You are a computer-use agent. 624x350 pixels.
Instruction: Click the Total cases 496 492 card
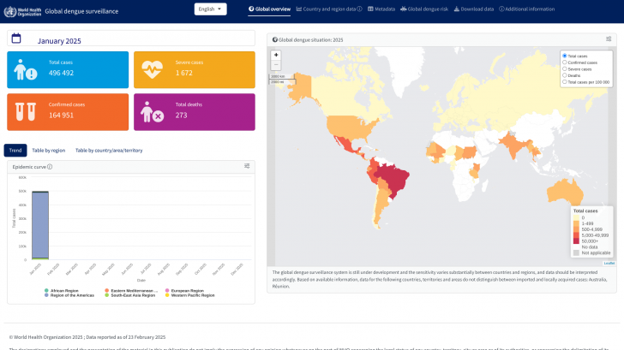click(68, 69)
